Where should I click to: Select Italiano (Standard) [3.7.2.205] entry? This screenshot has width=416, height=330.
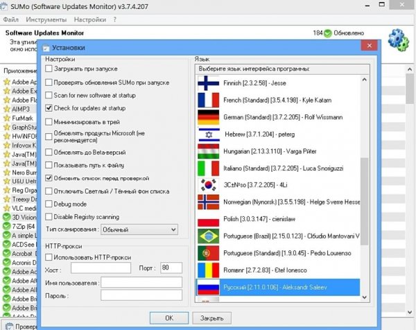(x=279, y=168)
